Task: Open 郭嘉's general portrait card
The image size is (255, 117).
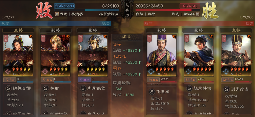Action: (x=199, y=55)
